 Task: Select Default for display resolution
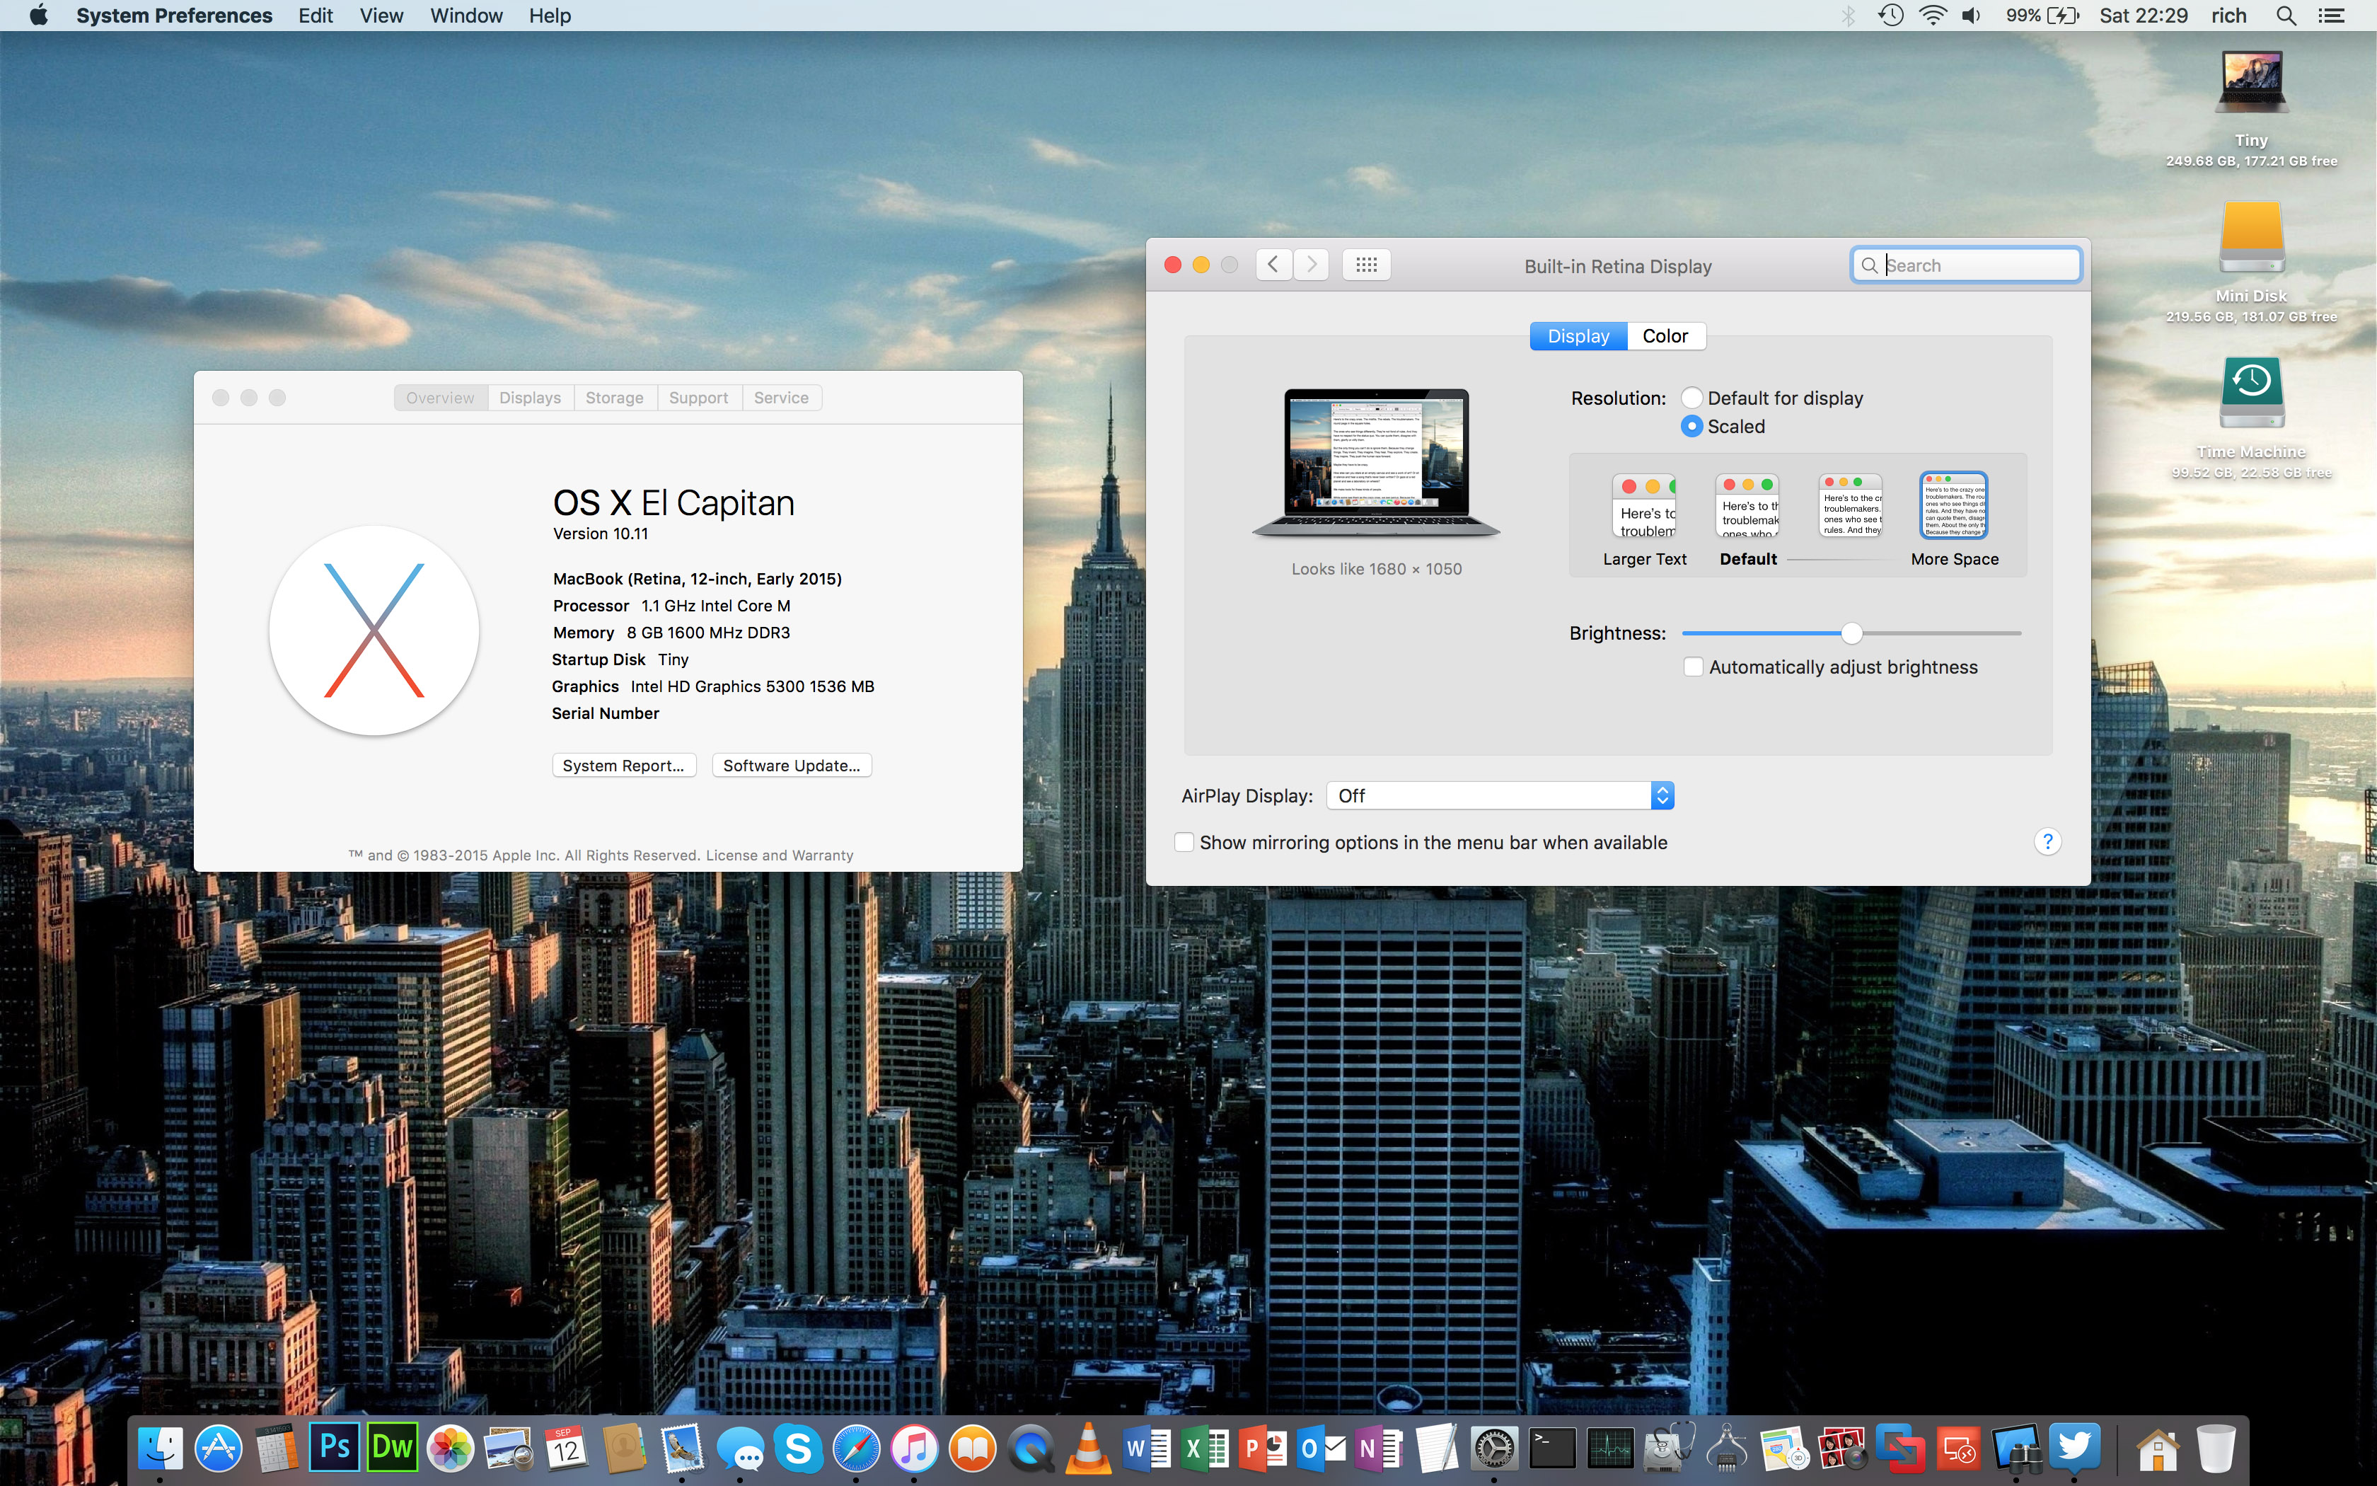pos(1691,398)
